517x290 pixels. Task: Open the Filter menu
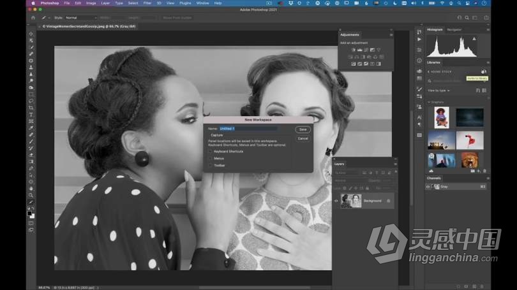(147, 3)
